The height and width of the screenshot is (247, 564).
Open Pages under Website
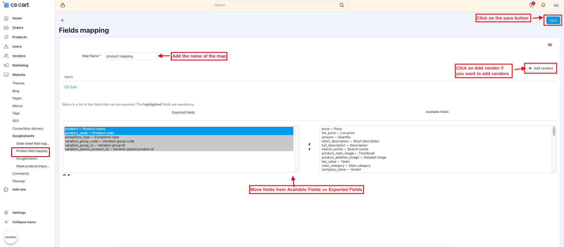coord(17,98)
